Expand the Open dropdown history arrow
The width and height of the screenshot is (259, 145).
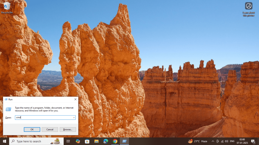74,118
